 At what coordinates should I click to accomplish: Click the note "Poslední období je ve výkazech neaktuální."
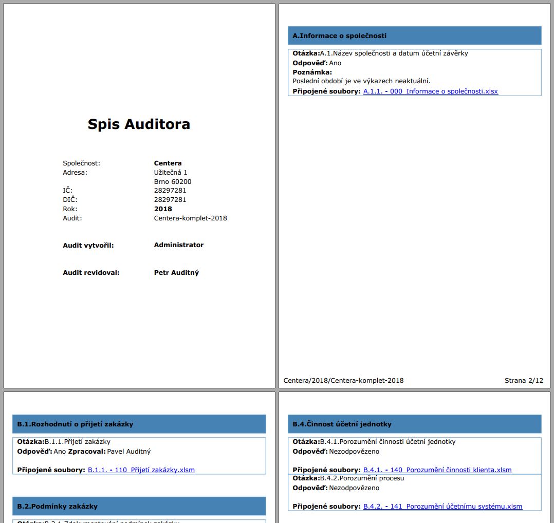coord(361,81)
